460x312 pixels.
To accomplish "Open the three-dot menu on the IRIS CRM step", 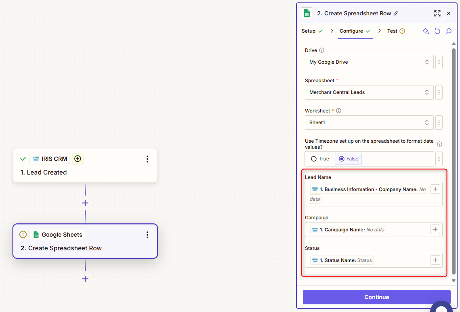I will [147, 159].
